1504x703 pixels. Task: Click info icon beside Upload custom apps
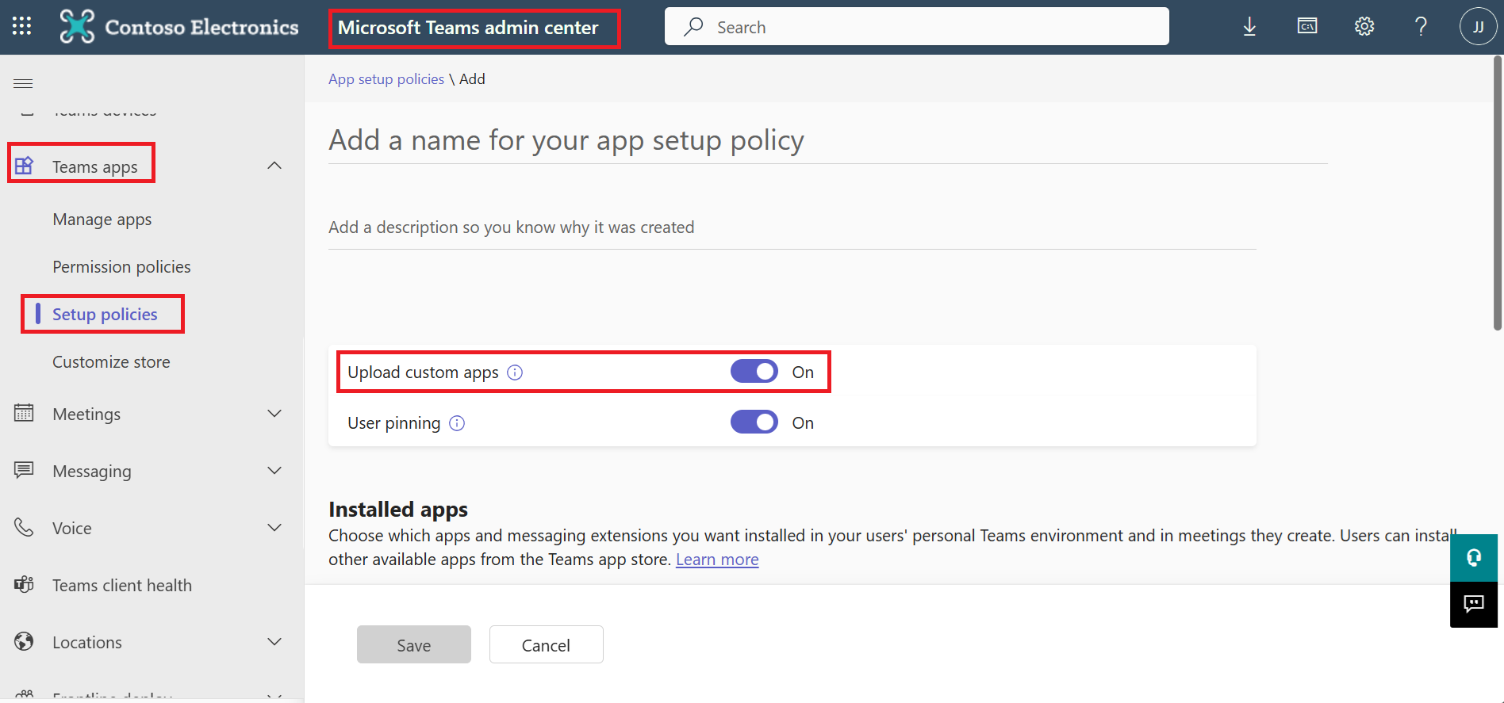(x=515, y=373)
